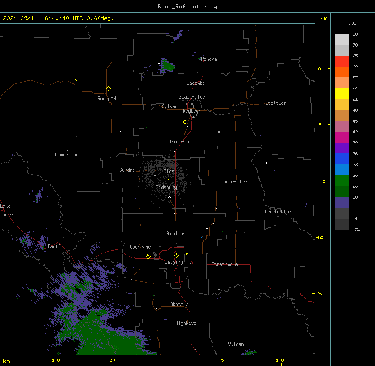Image resolution: width=375 pixels, height=366 pixels.
Task: Click the RockyMH label
Action: (107, 99)
